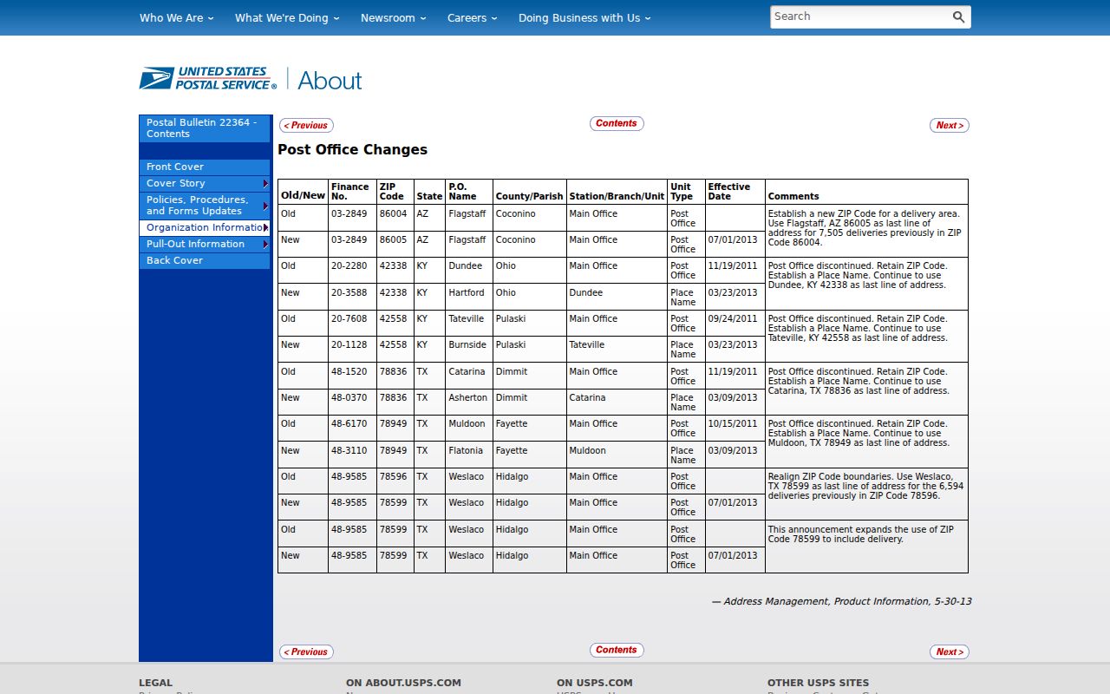Click the Finance No. column header

pyautogui.click(x=352, y=192)
